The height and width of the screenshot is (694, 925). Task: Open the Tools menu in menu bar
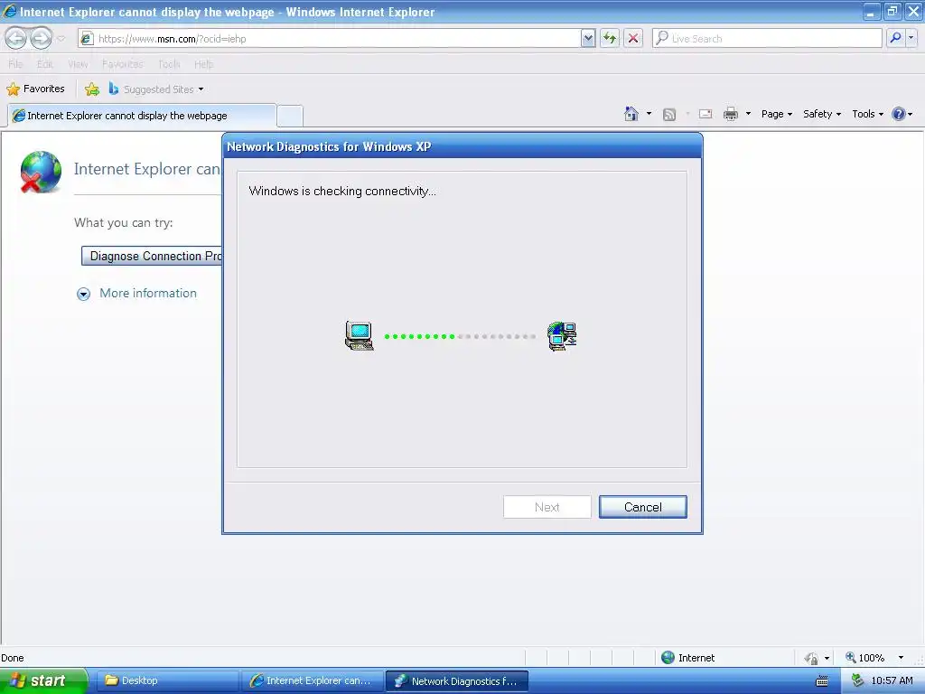(169, 64)
